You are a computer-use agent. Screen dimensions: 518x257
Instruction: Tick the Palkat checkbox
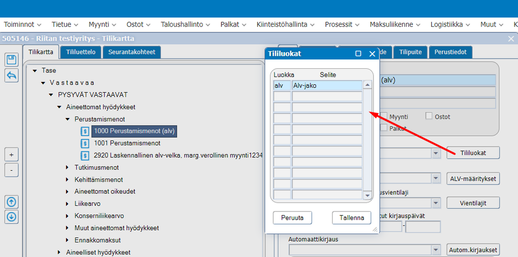point(384,127)
